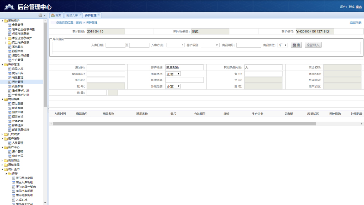Click the 系统维护 folder icon
364x205 pixels.
[x=6, y=21]
